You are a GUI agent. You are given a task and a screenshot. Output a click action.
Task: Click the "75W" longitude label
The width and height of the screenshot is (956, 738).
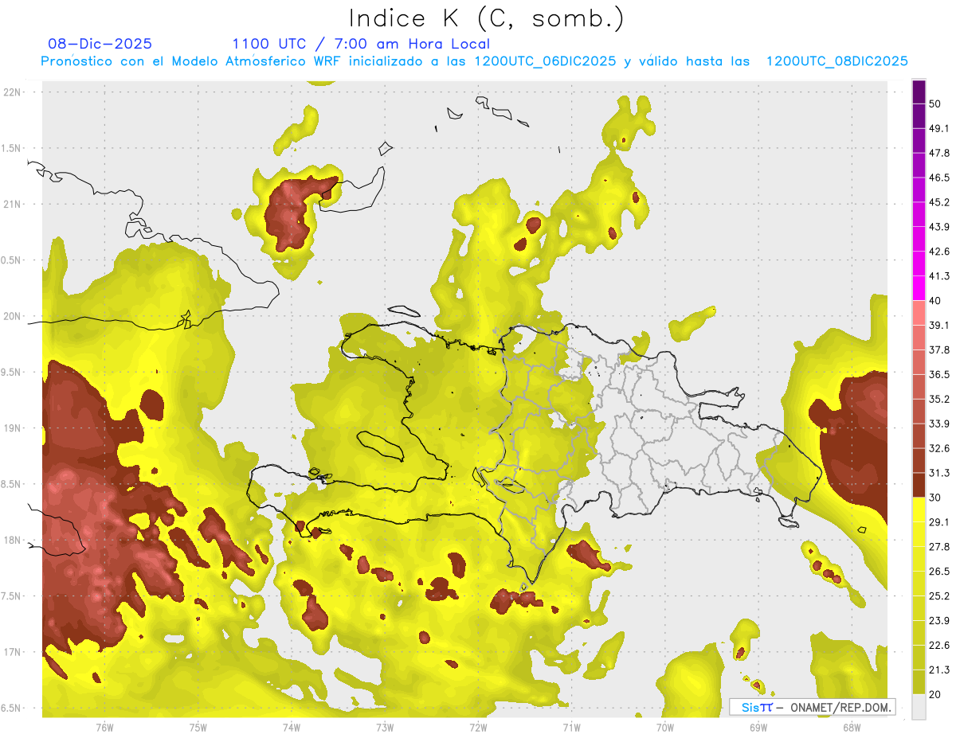pos(198,727)
